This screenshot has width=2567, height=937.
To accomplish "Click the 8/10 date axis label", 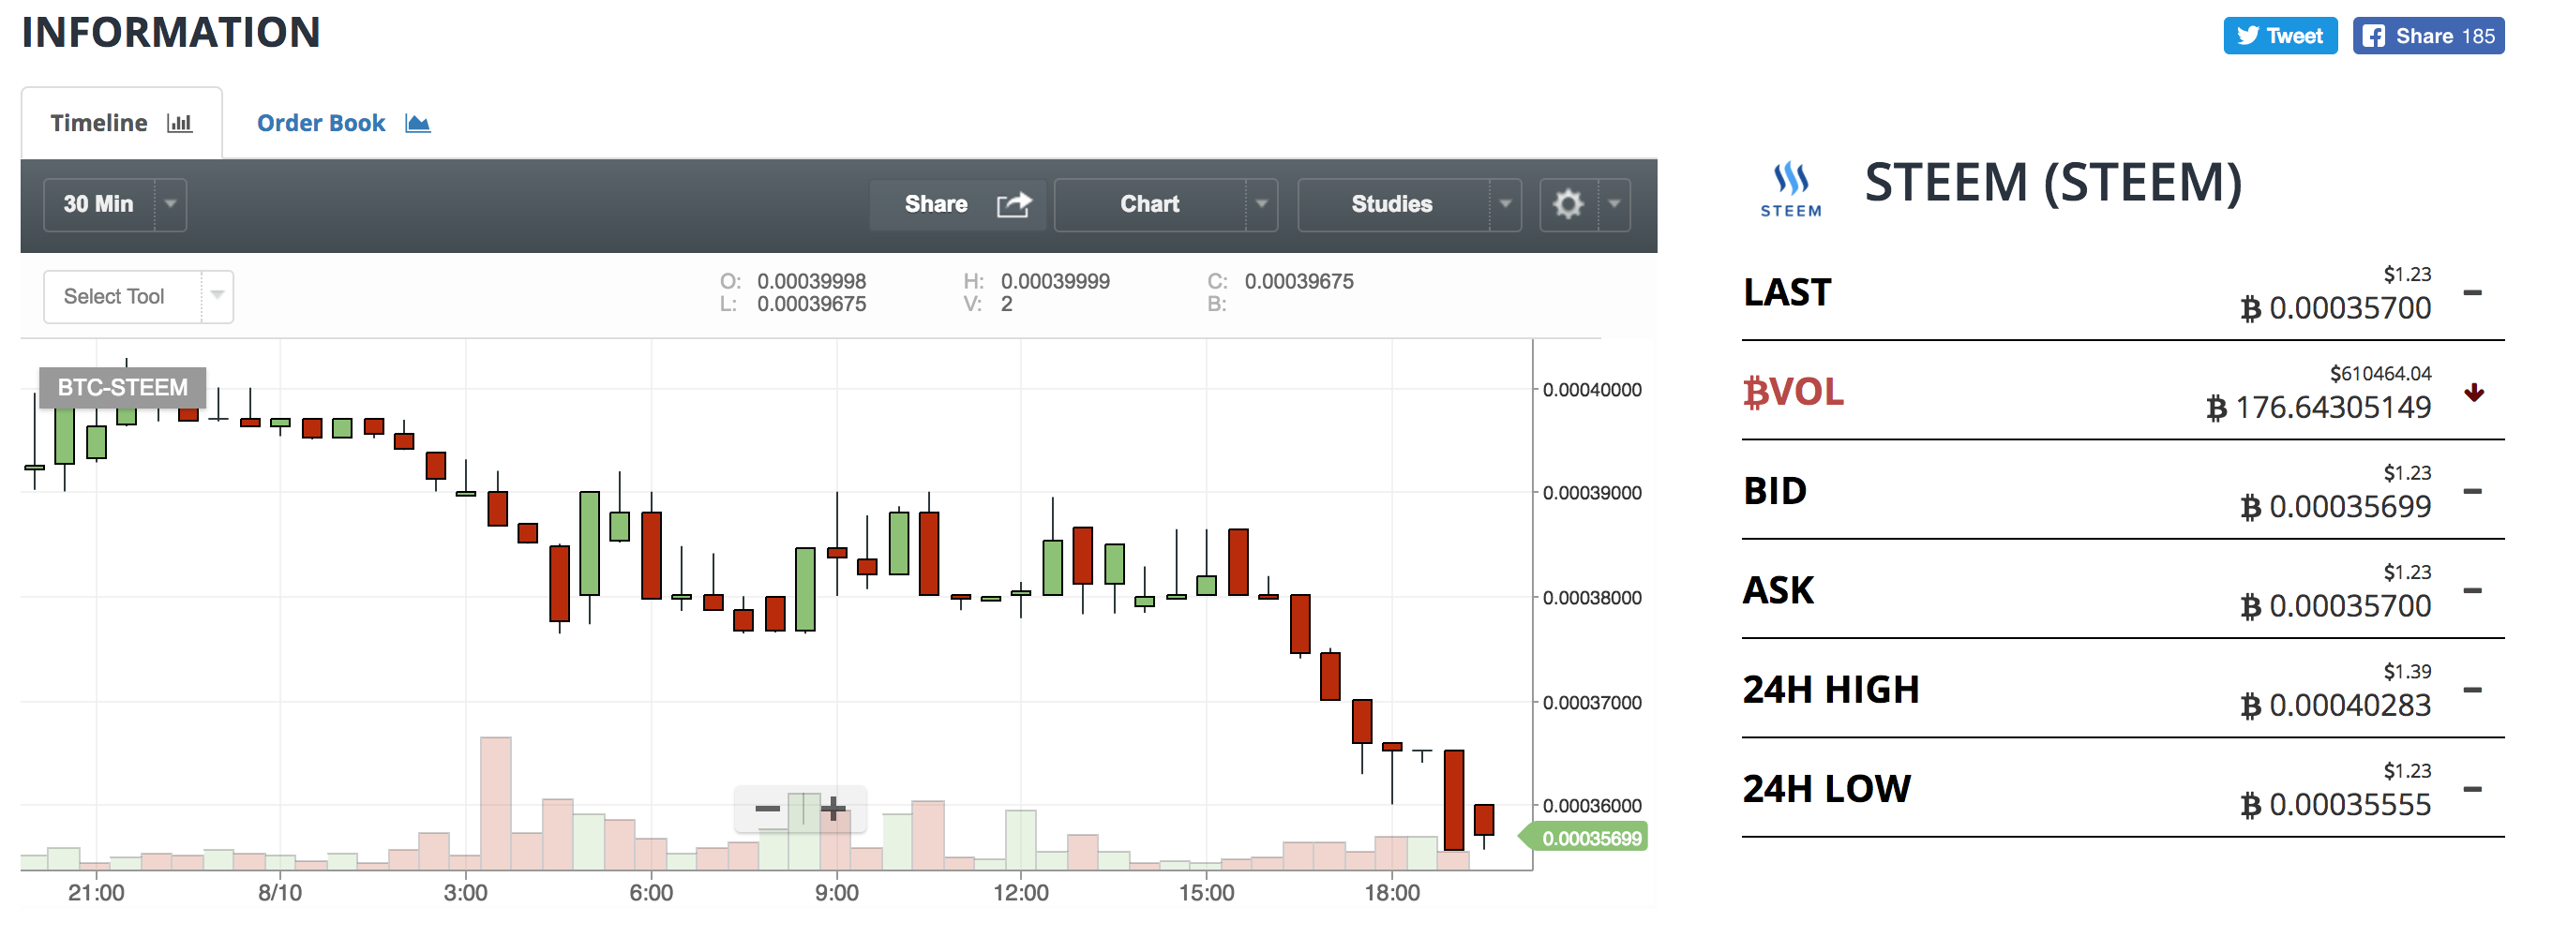I will click(x=280, y=893).
